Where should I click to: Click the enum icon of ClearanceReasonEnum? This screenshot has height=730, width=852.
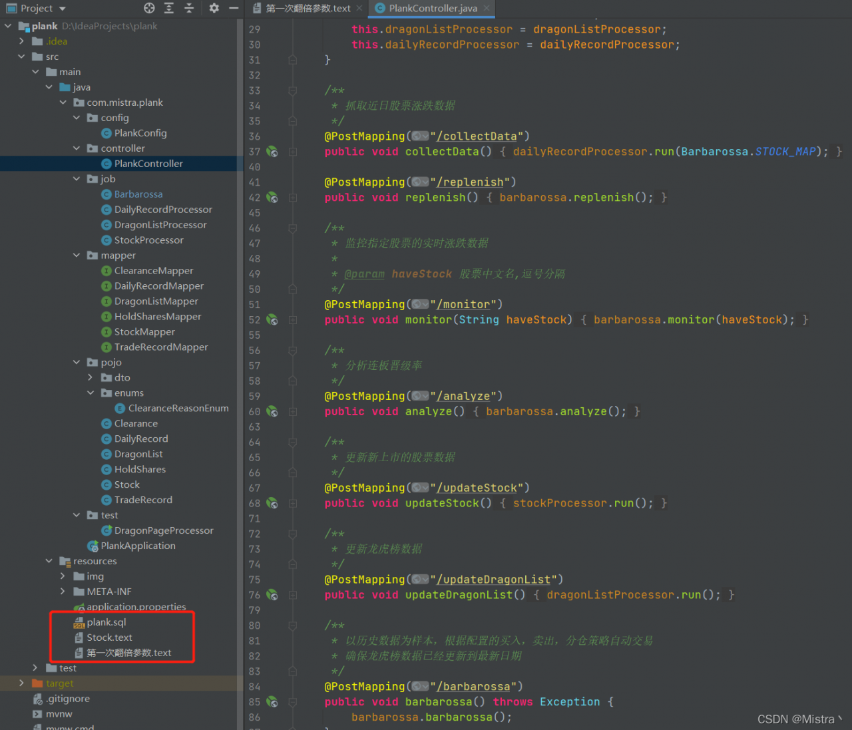point(120,409)
